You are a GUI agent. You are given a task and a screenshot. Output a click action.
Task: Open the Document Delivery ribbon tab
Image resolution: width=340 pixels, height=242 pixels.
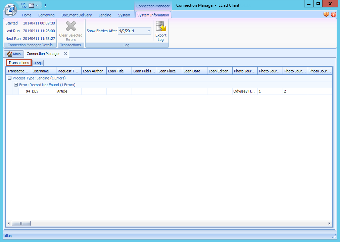(77, 15)
